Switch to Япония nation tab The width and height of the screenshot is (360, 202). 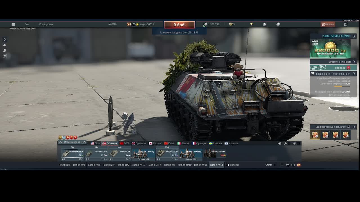coord(155,143)
